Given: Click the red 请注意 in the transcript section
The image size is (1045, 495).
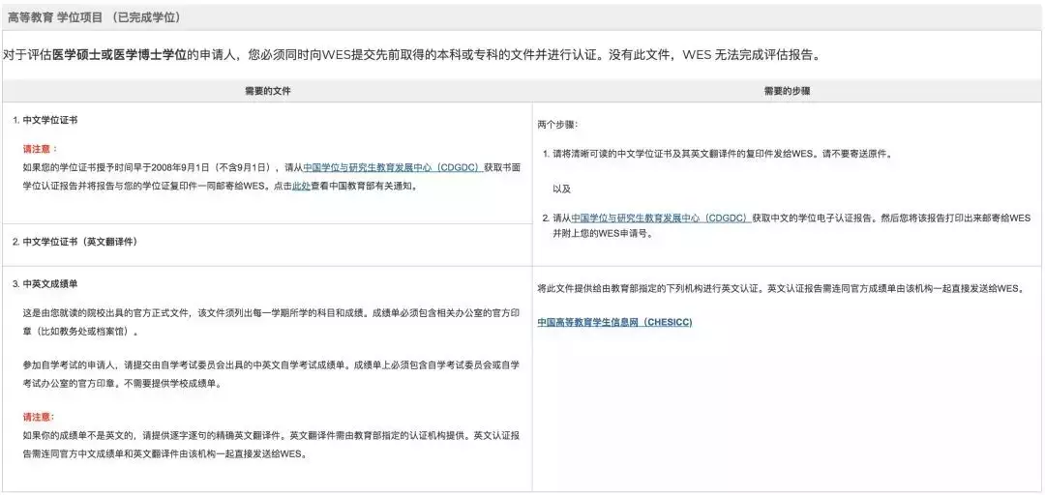Looking at the screenshot, I should click(41, 417).
